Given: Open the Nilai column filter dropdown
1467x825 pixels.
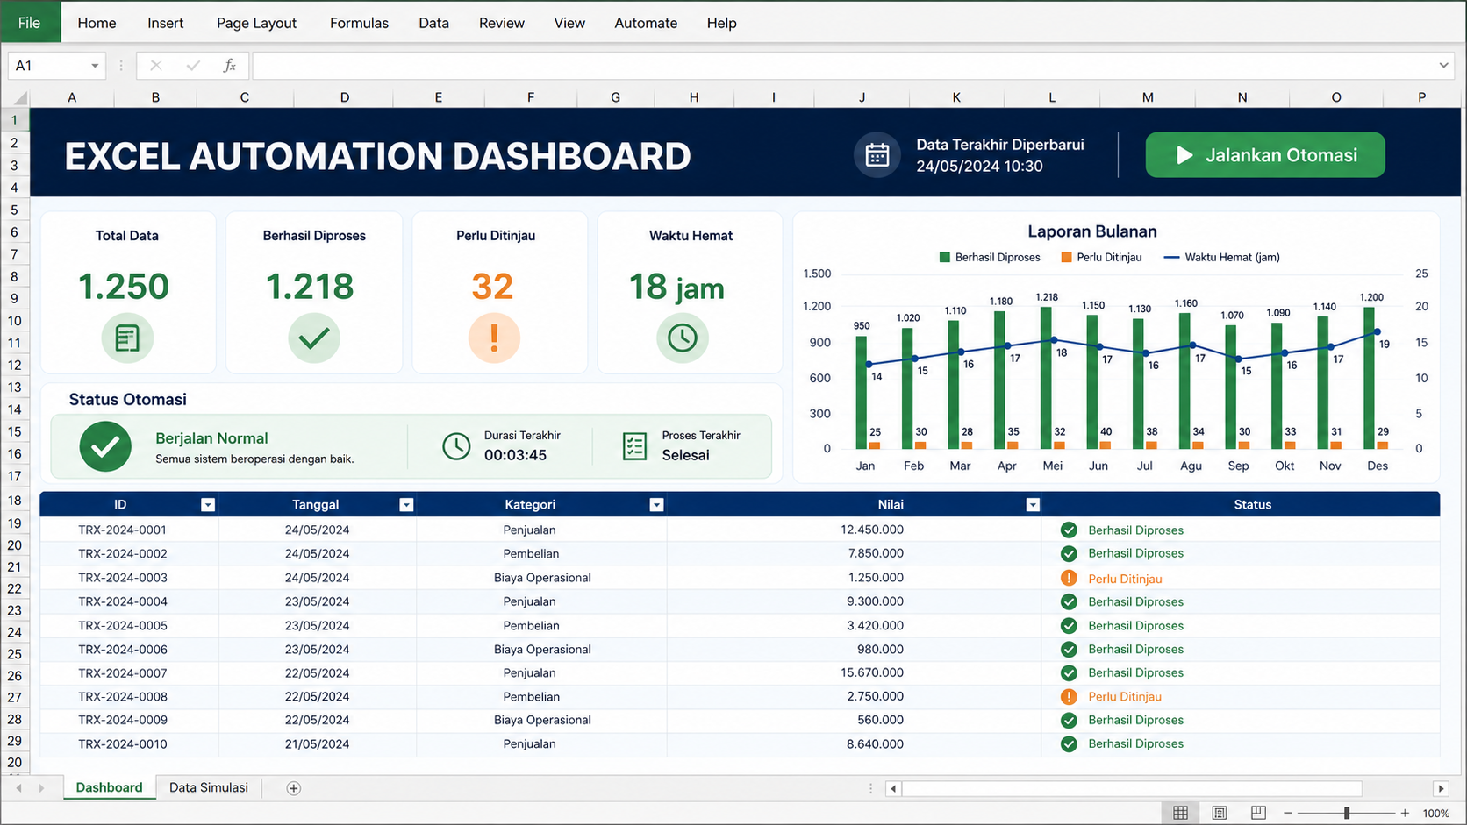Looking at the screenshot, I should (1033, 505).
